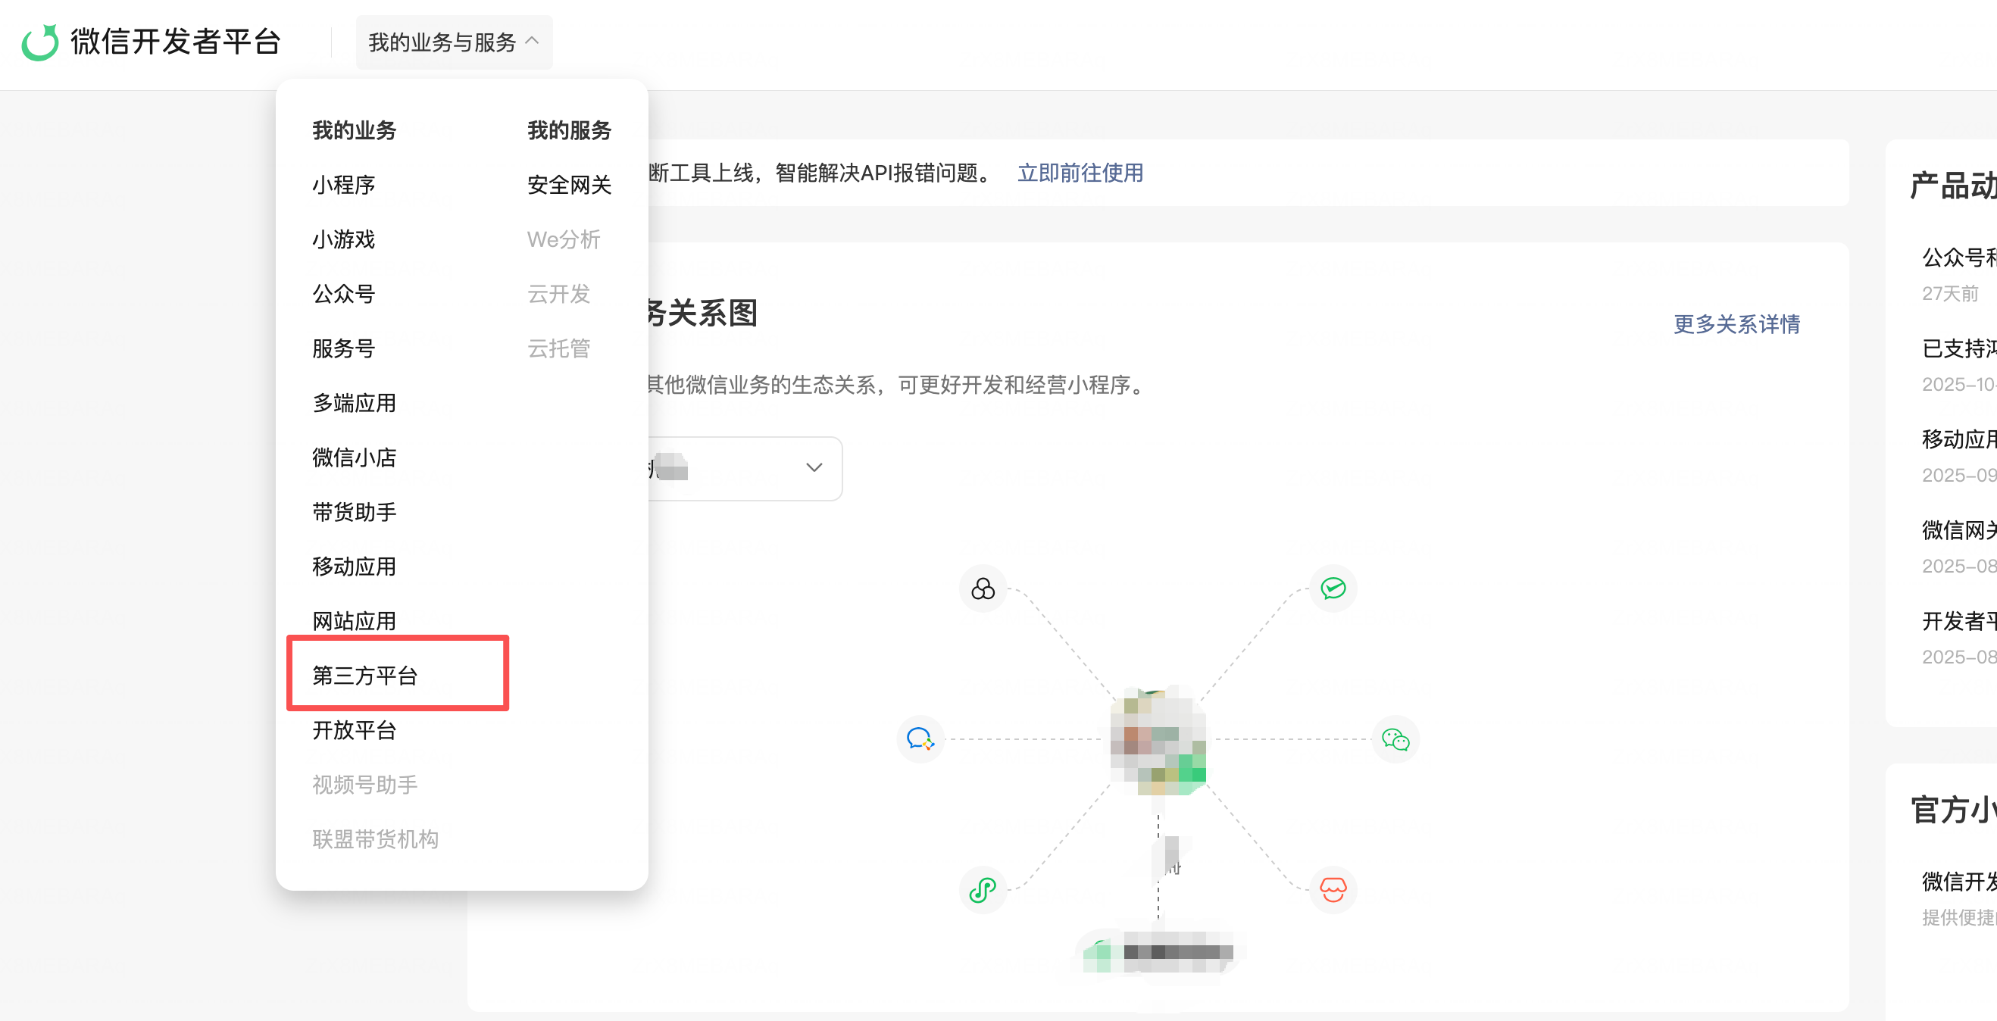Click the green WeChat bubbles icon

coord(1395,739)
